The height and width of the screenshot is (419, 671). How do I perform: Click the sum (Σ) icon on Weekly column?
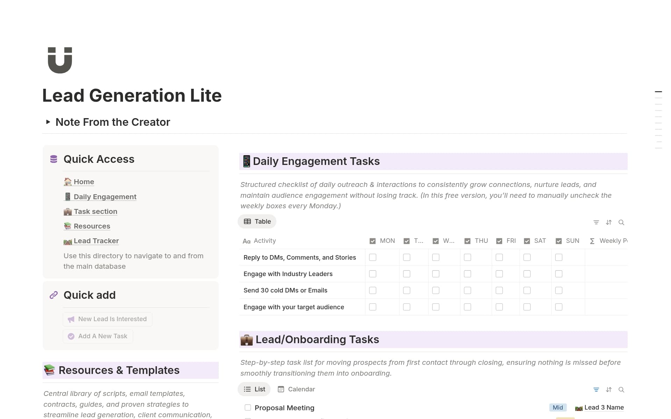tap(592, 240)
